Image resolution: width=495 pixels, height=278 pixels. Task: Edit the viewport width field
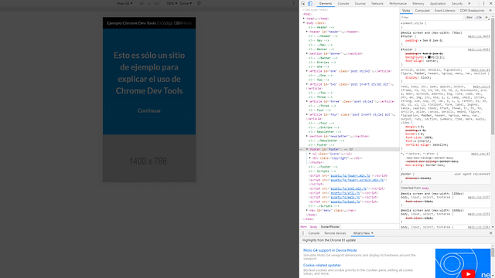coord(142,3)
